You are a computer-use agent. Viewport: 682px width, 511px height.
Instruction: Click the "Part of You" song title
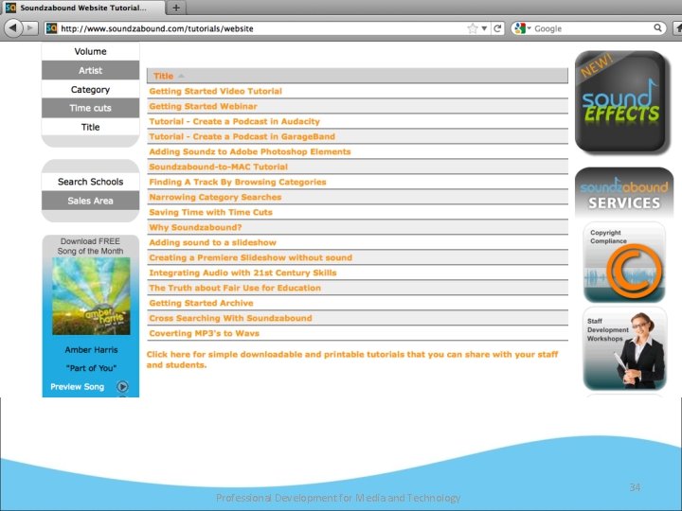[91, 368]
